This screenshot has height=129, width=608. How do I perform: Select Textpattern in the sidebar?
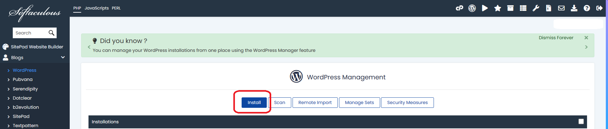[25, 126]
